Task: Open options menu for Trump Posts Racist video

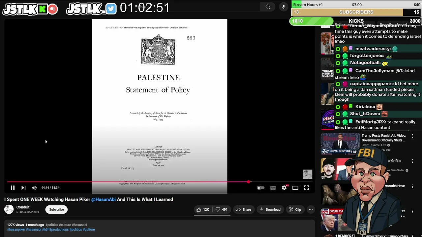Action: [412, 136]
